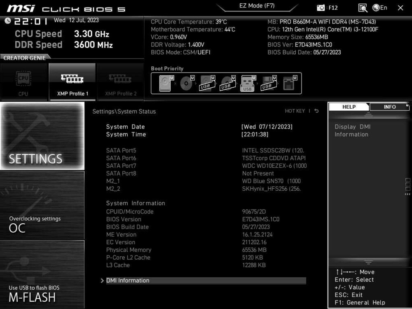Switch to the INFO tab
This screenshot has height=309, width=412.
coord(389,107)
